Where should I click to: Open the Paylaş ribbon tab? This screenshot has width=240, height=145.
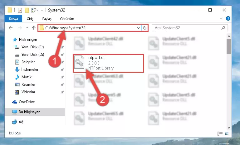[x=47, y=19]
